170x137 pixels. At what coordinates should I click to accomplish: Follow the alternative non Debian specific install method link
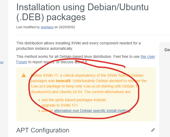click(92, 111)
